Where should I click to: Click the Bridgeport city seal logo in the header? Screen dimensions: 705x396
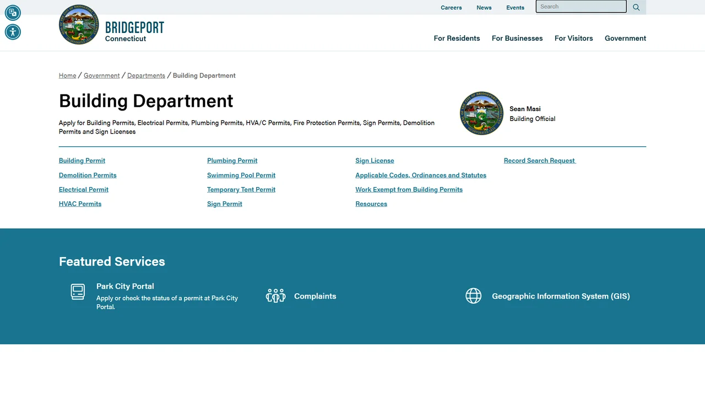point(79,25)
